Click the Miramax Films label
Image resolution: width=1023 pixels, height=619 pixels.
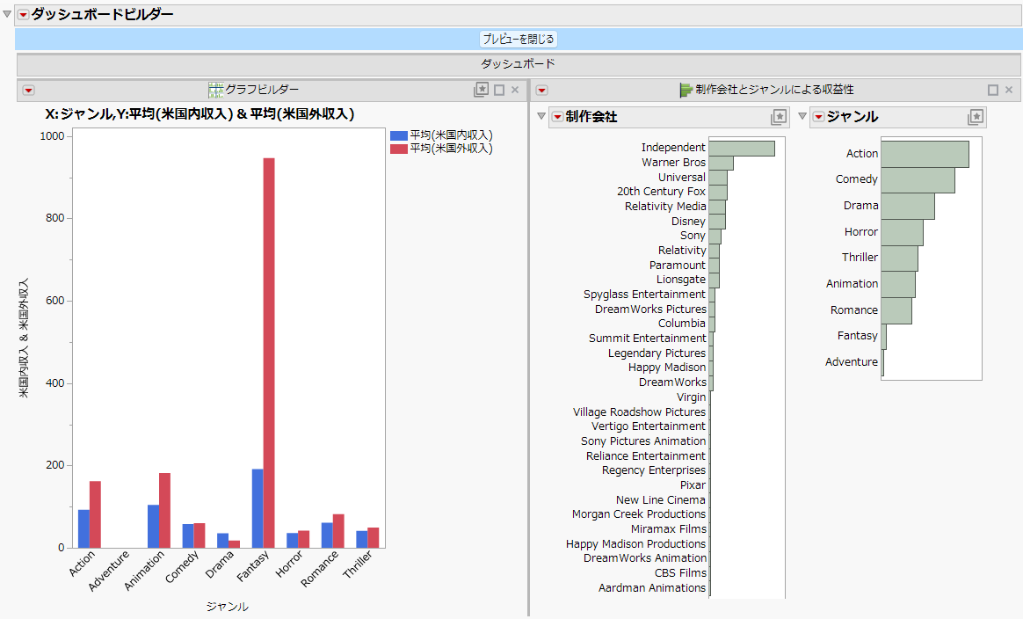[x=669, y=529]
